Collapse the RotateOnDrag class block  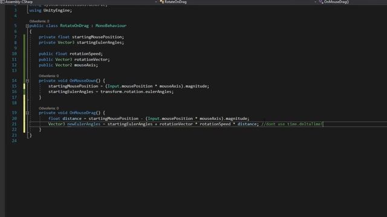coord(27,26)
